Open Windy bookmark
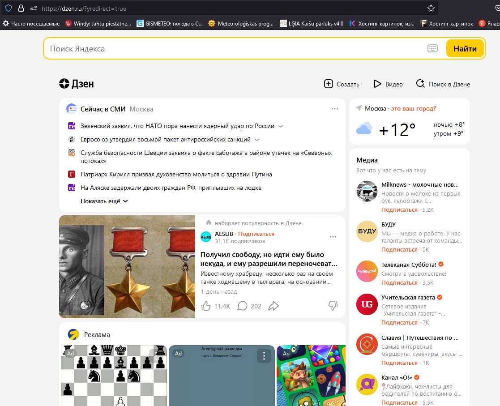Viewport: 500px width, 406px height. [x=98, y=23]
